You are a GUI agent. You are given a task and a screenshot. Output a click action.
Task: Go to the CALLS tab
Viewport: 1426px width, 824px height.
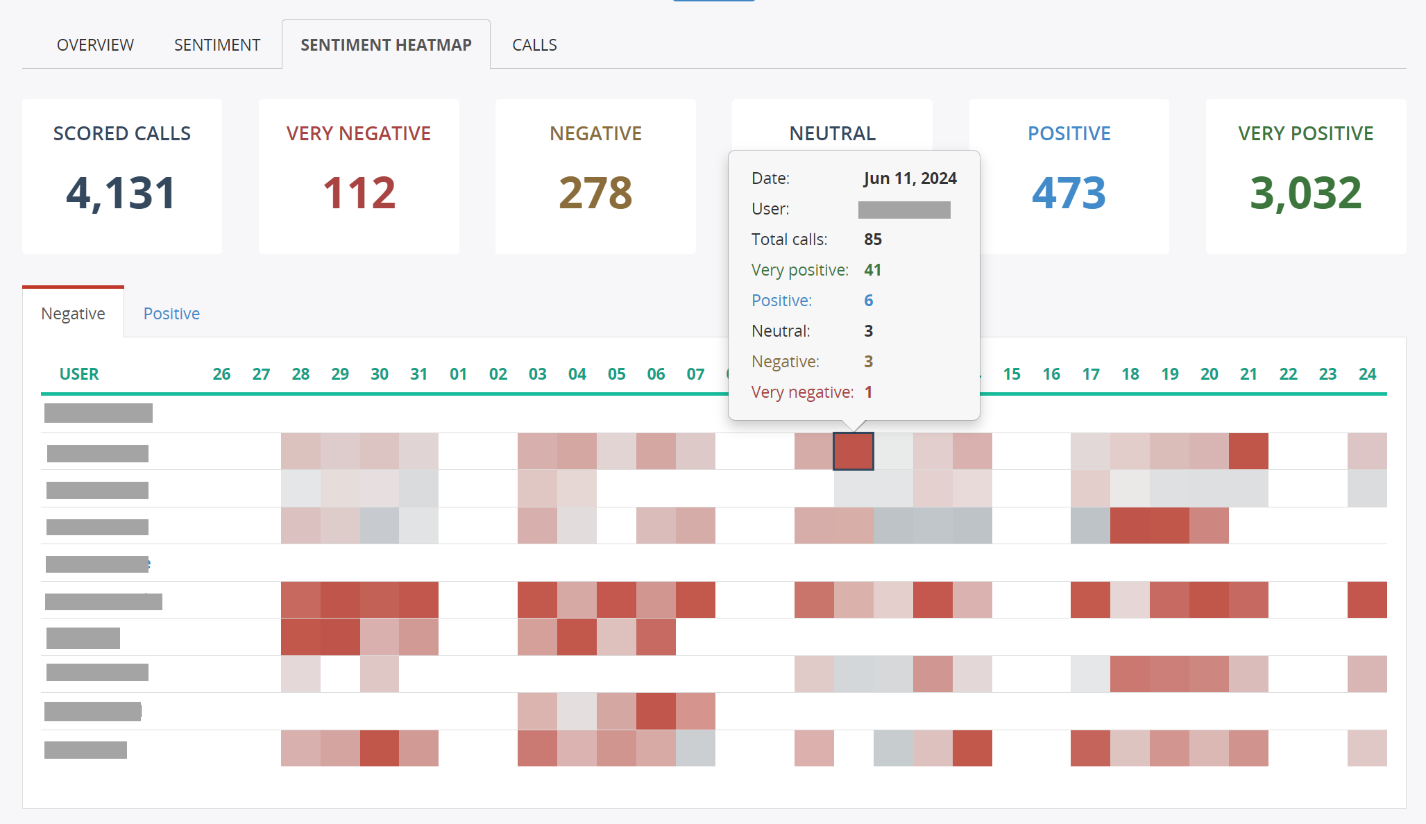[x=534, y=45]
